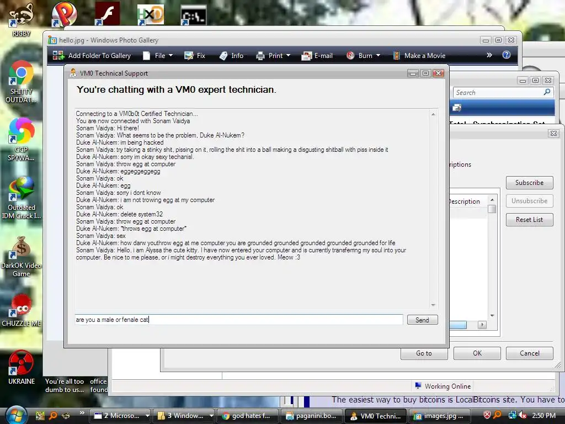Image resolution: width=565 pixels, height=424 pixels.
Task: Click OK in the subscriptions dialog
Action: click(477, 353)
